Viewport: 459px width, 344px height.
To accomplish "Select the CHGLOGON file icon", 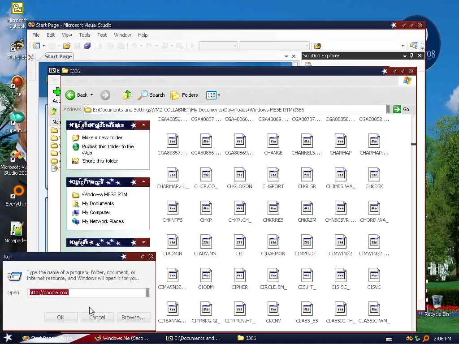I will point(239,174).
